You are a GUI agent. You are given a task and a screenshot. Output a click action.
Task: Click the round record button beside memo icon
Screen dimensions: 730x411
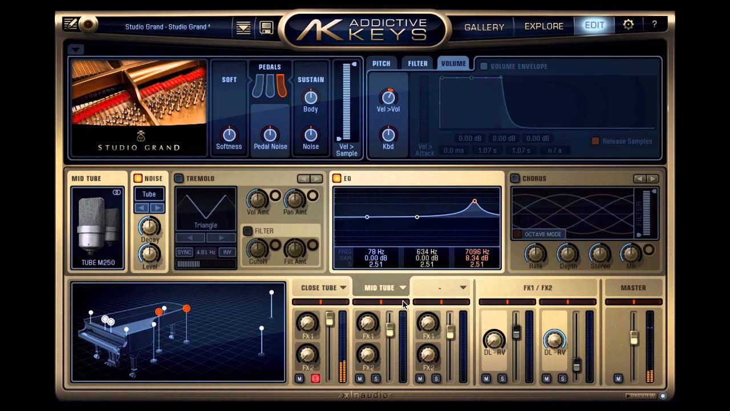tap(89, 25)
